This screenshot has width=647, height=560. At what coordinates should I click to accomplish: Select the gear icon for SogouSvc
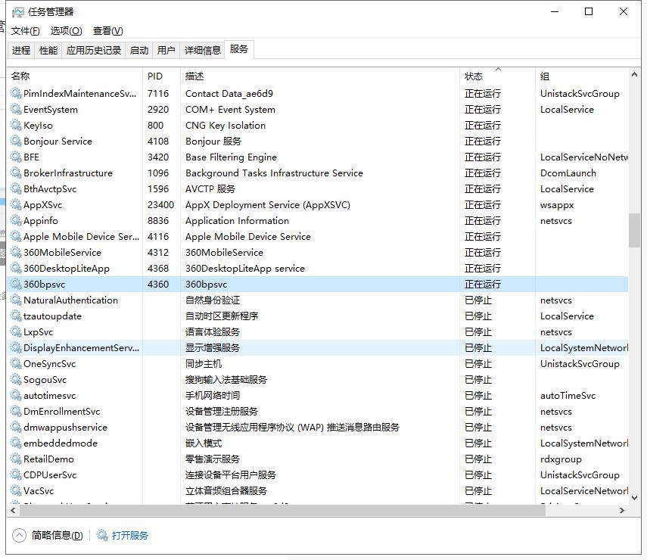[15, 380]
